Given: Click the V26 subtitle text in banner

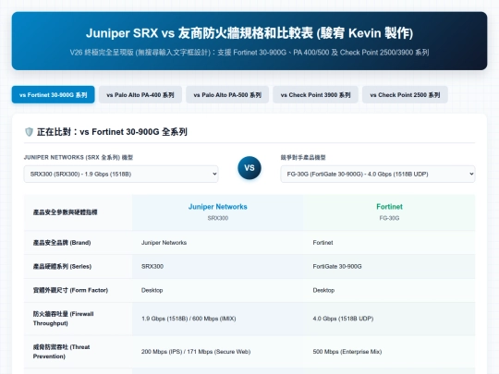Looking at the screenshot, I should pyautogui.click(x=249, y=53).
